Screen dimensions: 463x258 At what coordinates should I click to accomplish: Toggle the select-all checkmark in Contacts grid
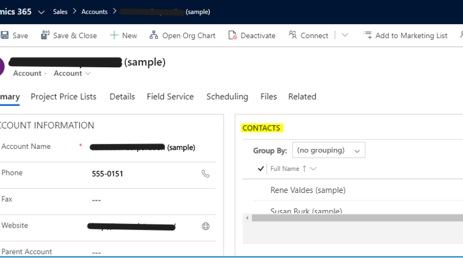pos(261,169)
